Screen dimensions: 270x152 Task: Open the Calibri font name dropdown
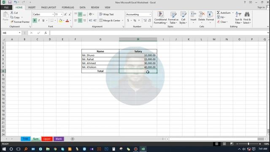[53, 14]
